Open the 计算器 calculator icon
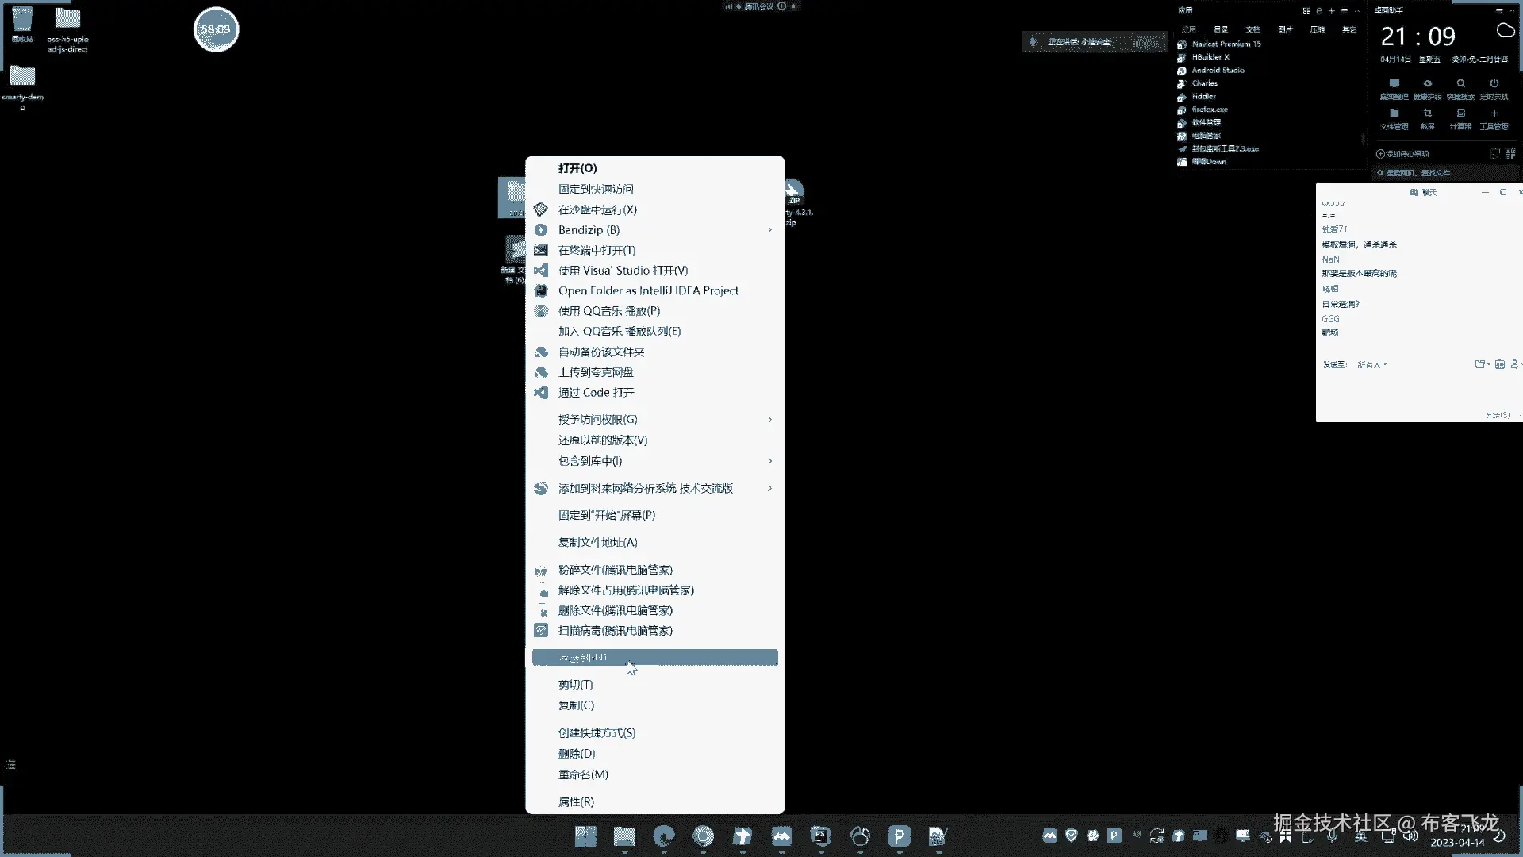 (1460, 114)
